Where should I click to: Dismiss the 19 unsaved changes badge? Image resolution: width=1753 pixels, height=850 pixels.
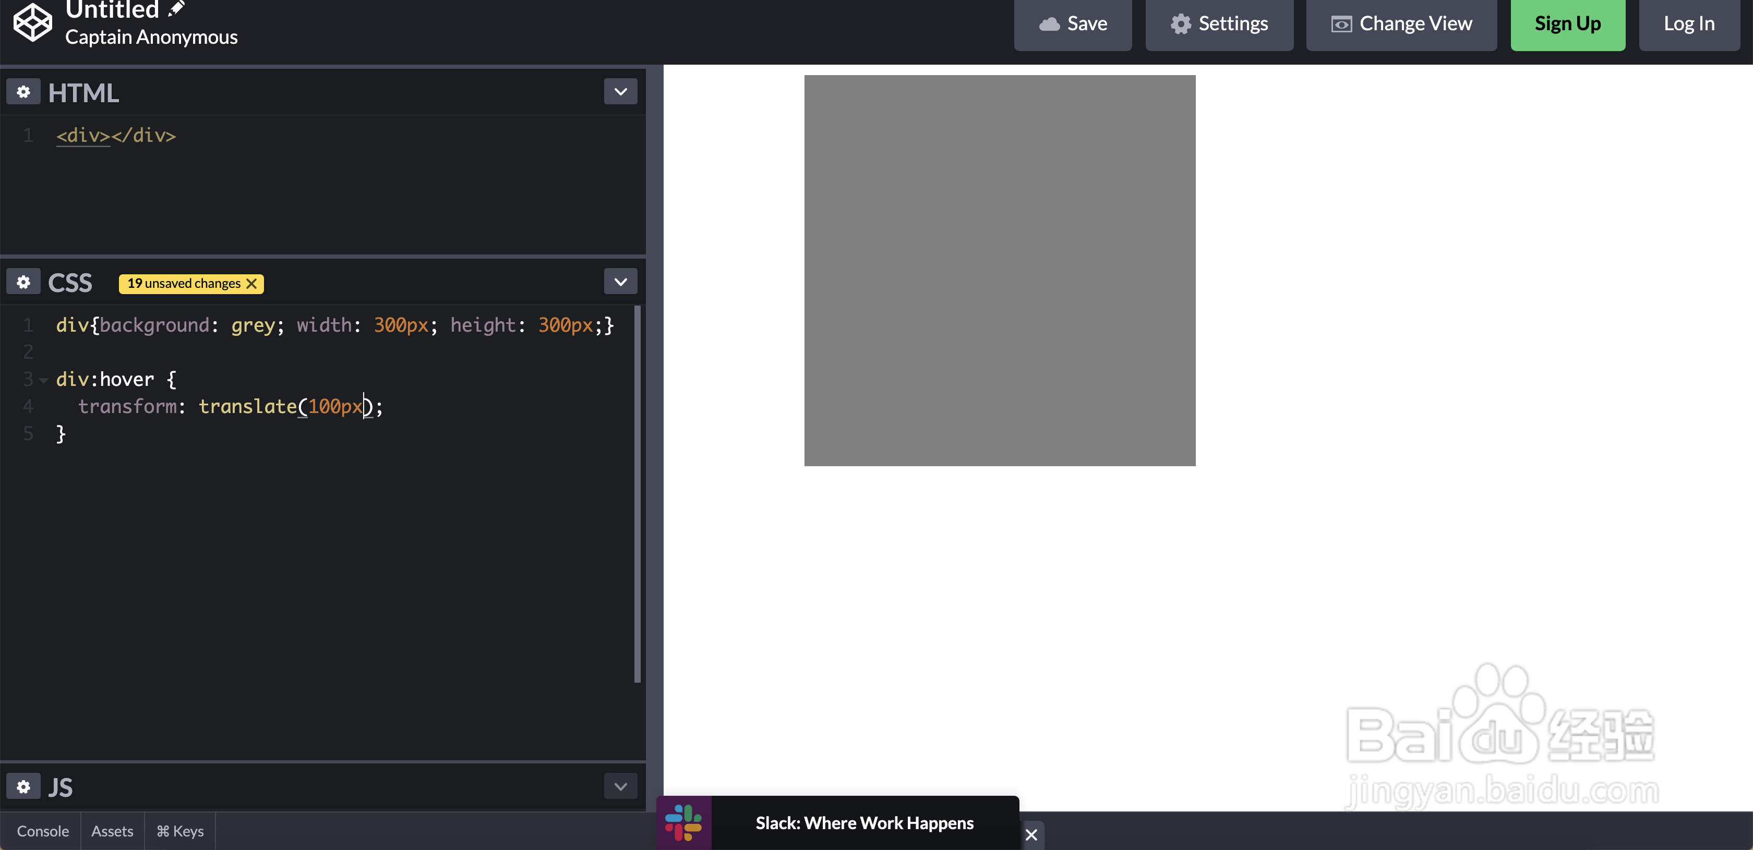(252, 284)
